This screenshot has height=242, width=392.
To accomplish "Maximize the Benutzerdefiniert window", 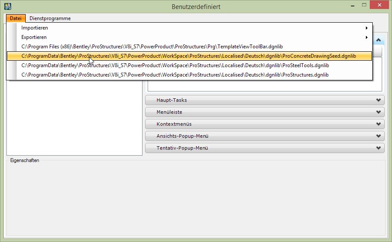I will click(x=364, y=5).
